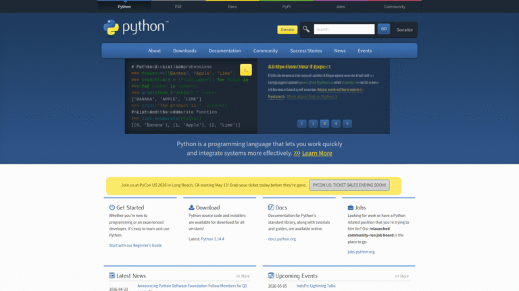Open the jobs.python.org link
Image resolution: width=519 pixels, height=291 pixels.
[361, 252]
